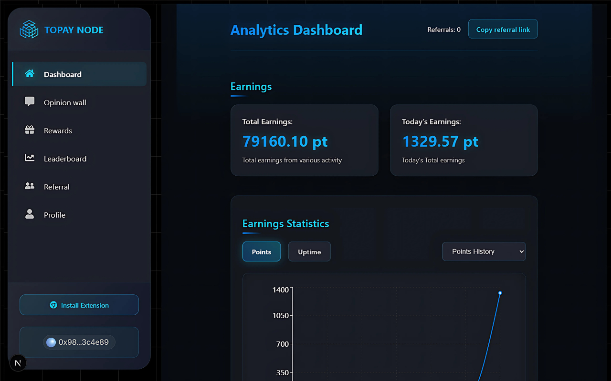Click the Opinion wall speech bubble icon
Viewport: 611px width, 381px height.
click(x=30, y=102)
